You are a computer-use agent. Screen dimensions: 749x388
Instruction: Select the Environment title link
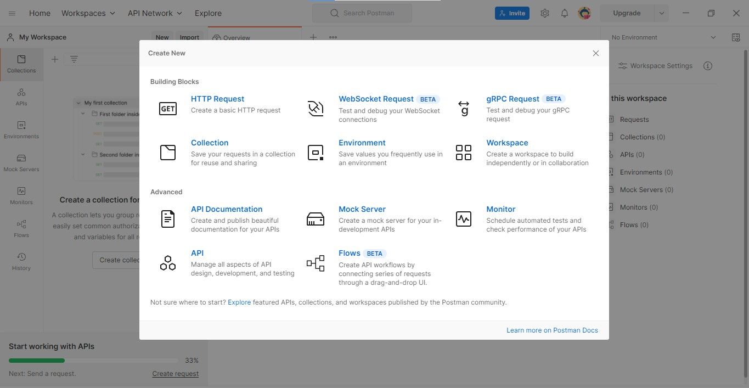click(362, 143)
